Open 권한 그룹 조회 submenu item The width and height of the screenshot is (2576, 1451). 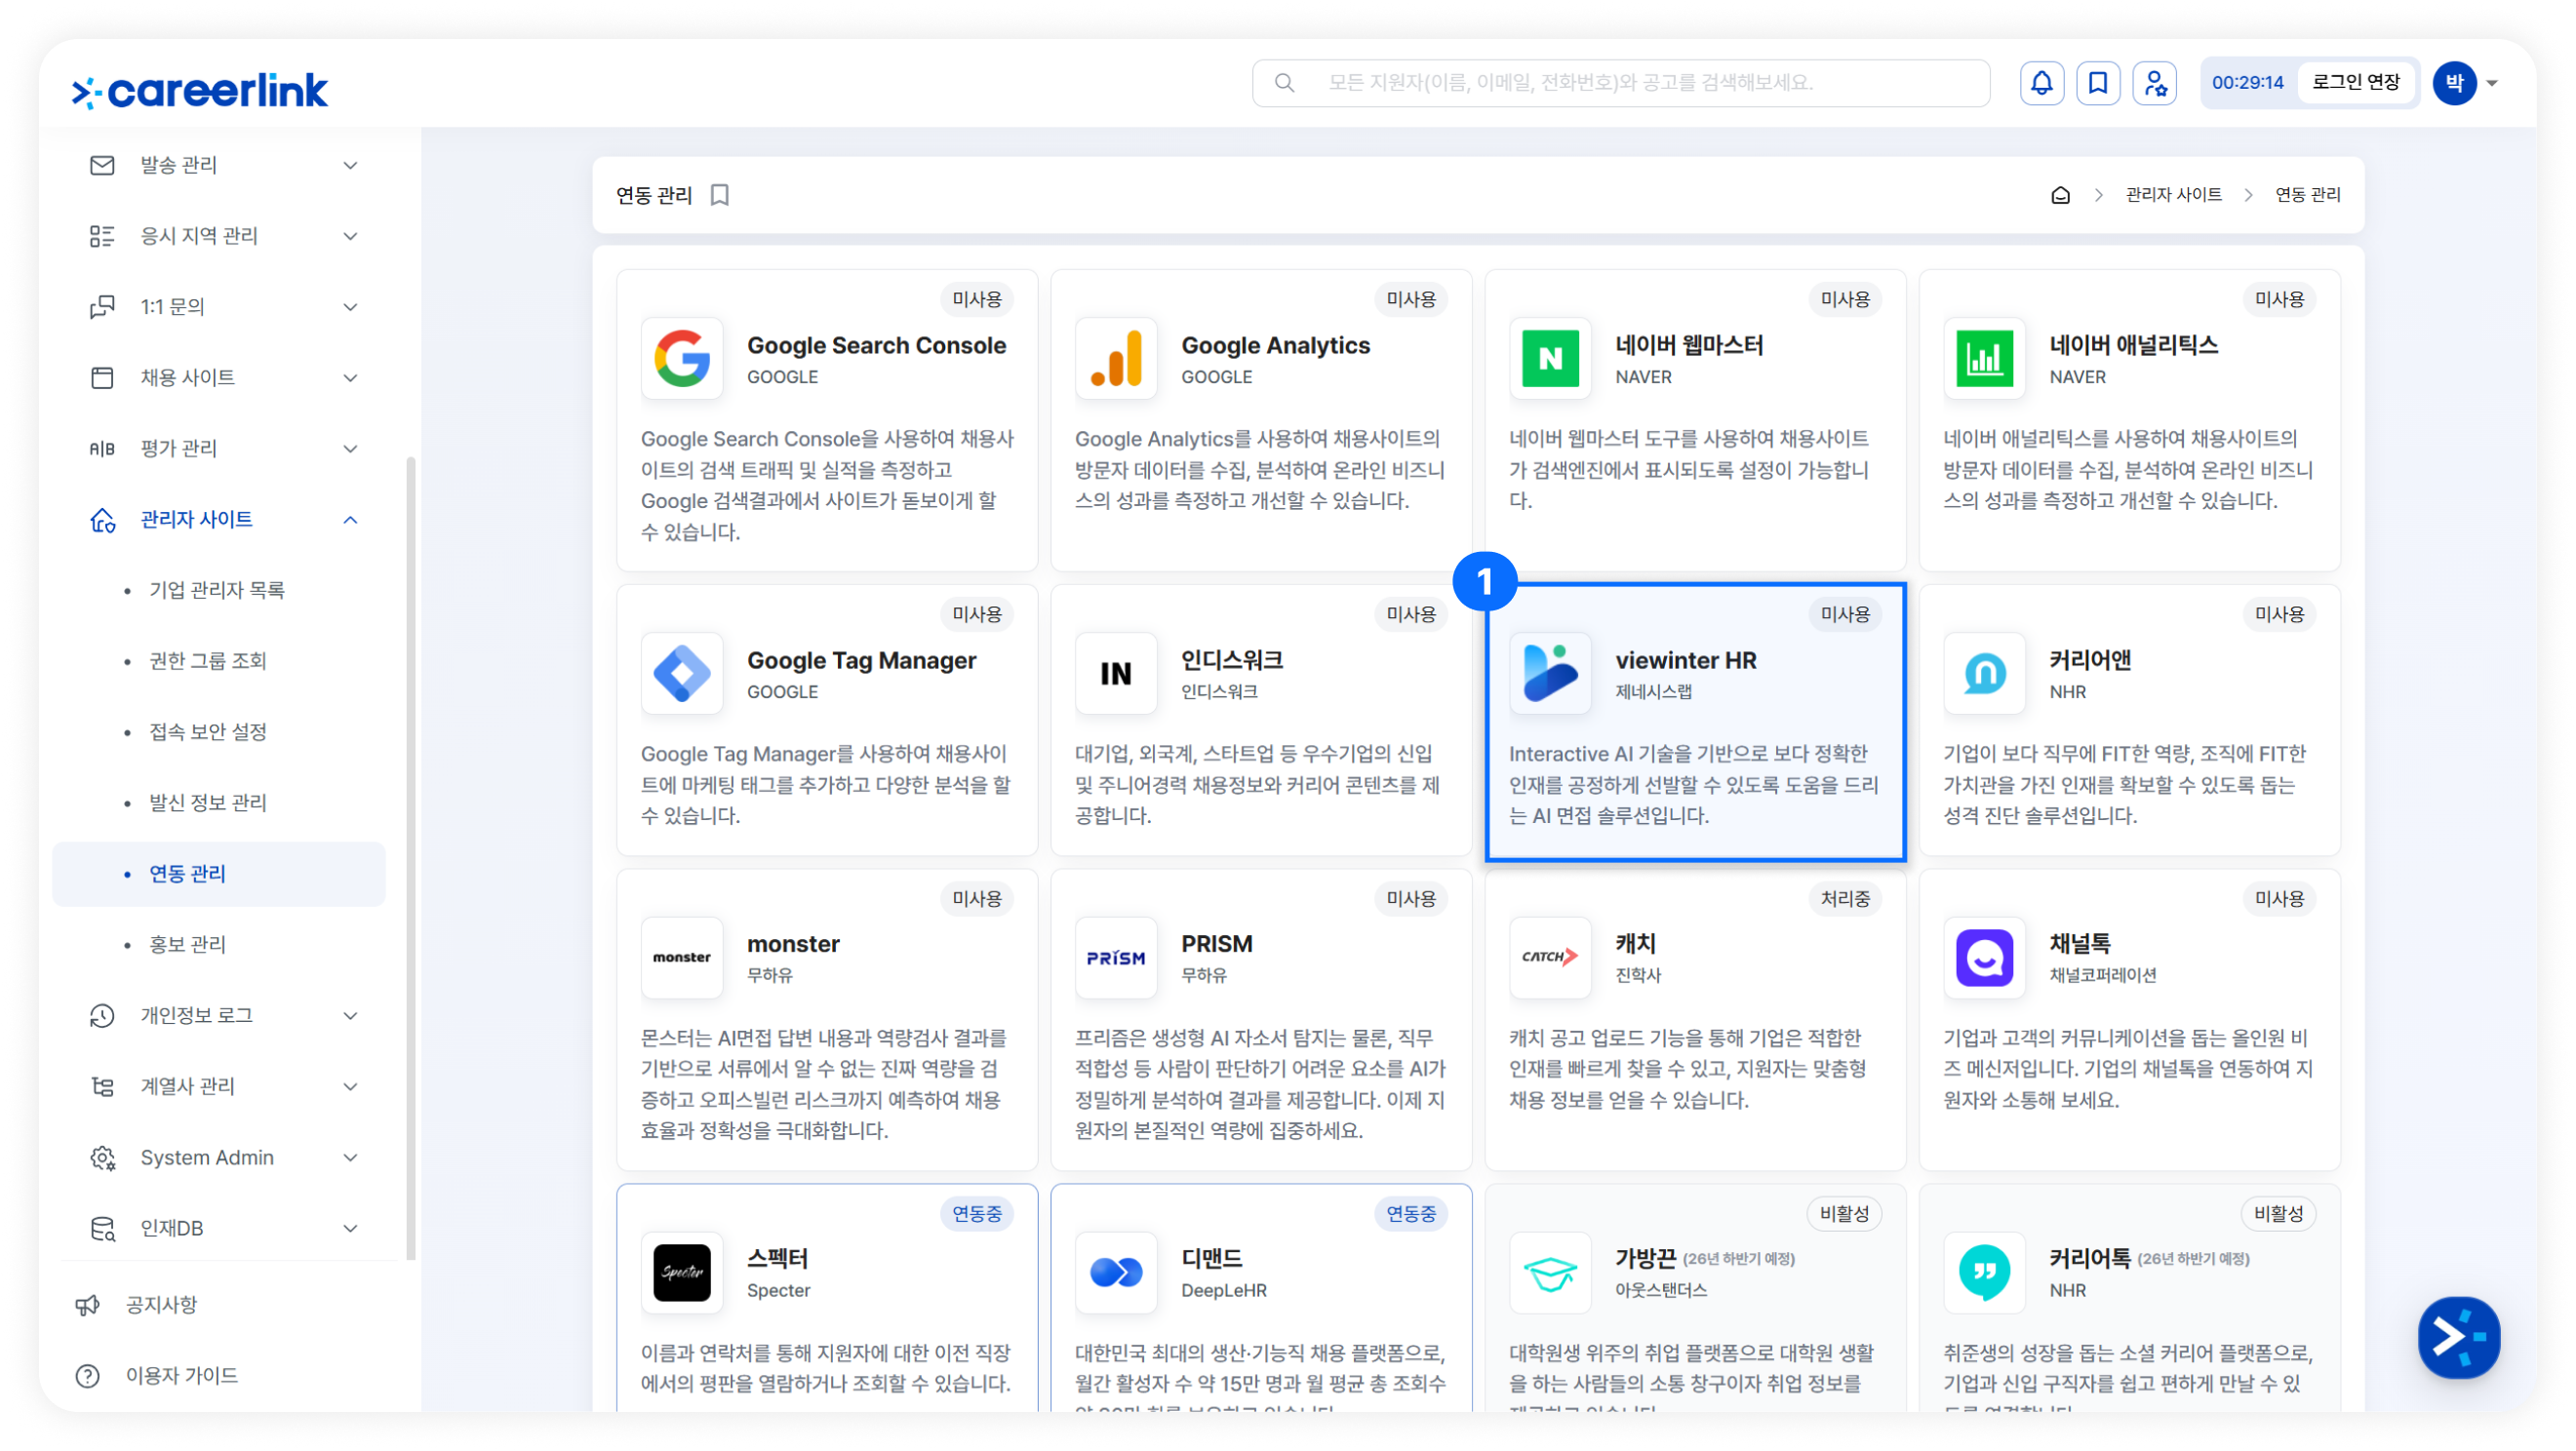pos(208,661)
